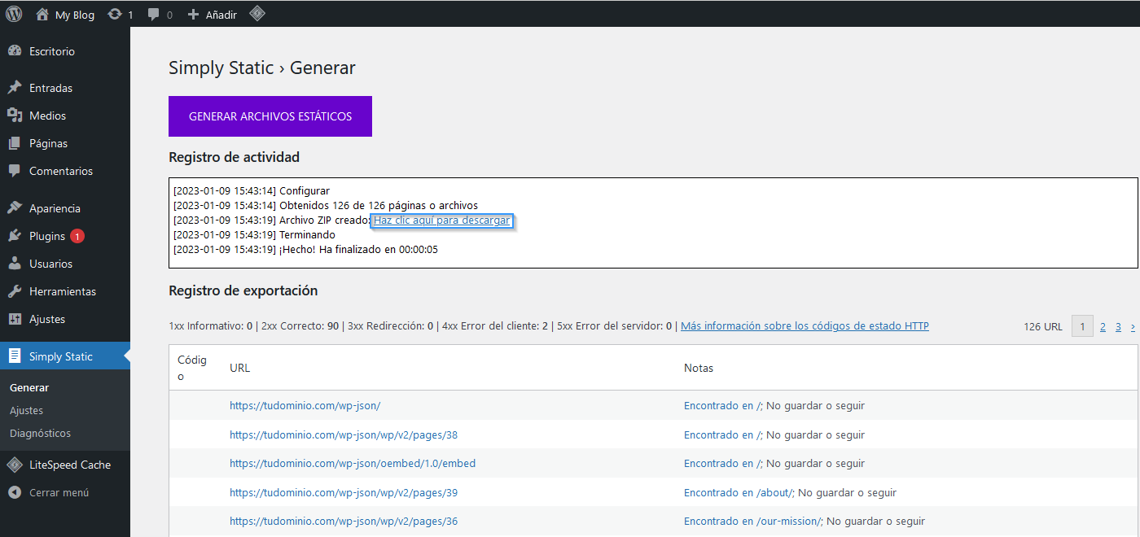Go to next page arrow in pagination
This screenshot has height=537, width=1140.
click(x=1133, y=327)
